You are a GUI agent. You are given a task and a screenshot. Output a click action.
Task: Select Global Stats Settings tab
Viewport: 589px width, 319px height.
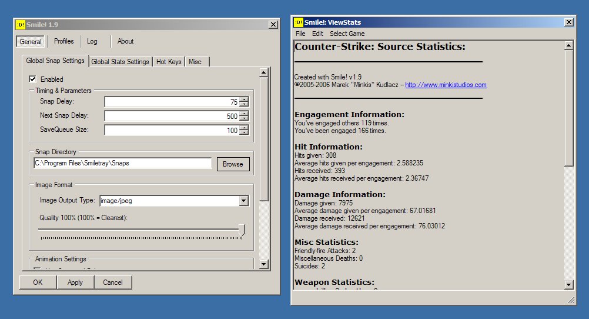point(120,62)
